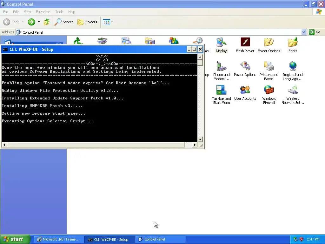The width and height of the screenshot is (325, 244).
Task: Open Windows Firewall
Action: point(269,95)
